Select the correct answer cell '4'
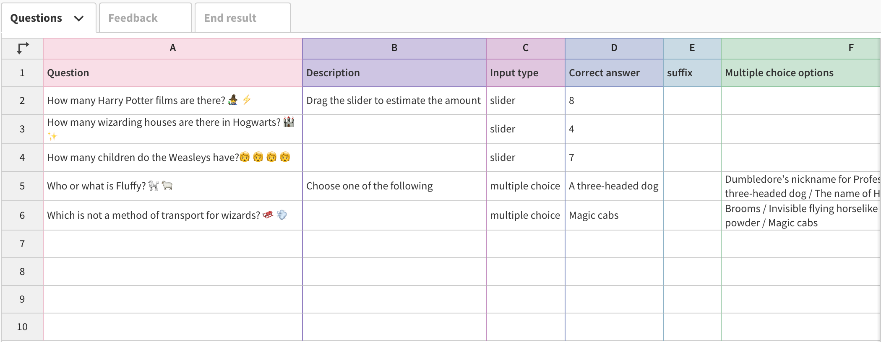The width and height of the screenshot is (881, 342). point(614,129)
